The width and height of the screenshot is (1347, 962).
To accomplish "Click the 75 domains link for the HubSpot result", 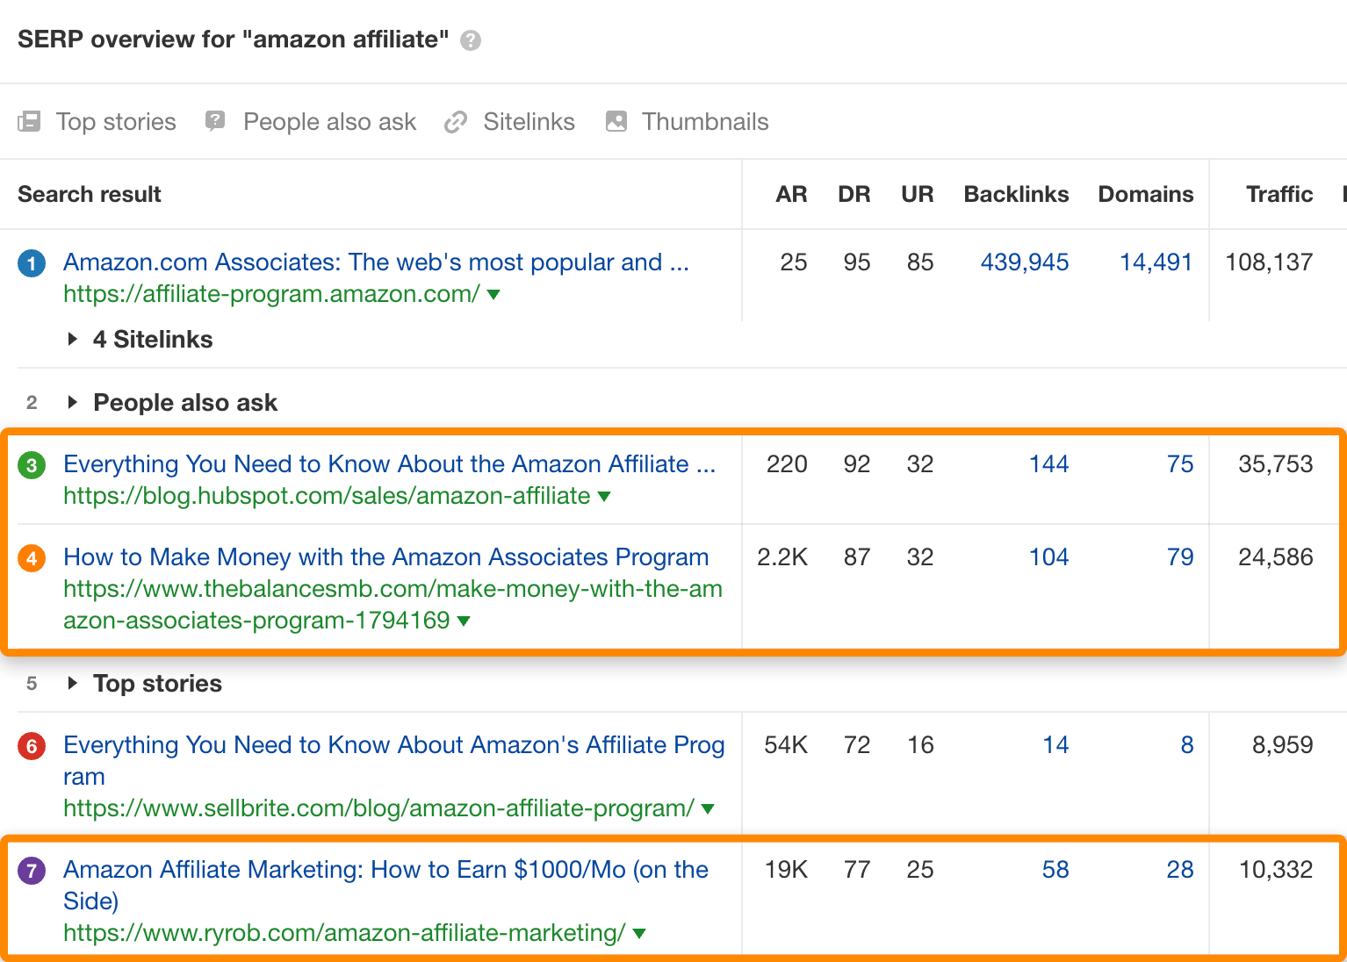I will 1181,464.
